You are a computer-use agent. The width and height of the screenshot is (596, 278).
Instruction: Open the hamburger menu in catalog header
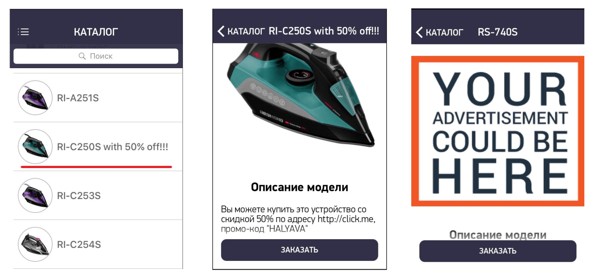[23, 32]
